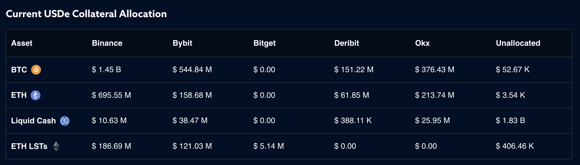
Task: Select the Unallocated column header
Action: tap(518, 43)
